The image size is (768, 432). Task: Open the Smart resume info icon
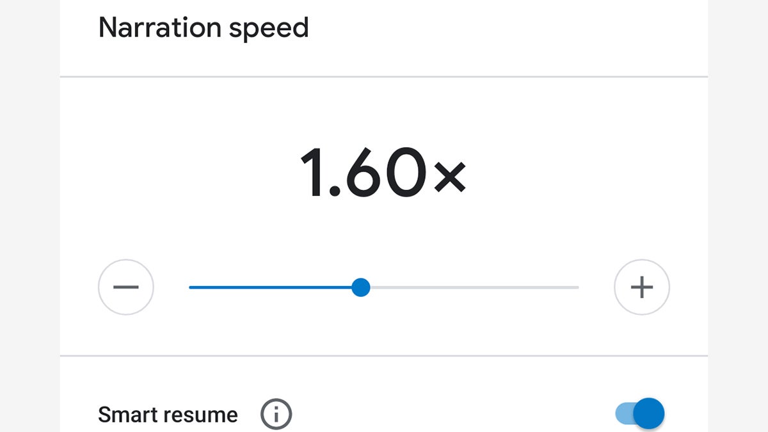276,415
